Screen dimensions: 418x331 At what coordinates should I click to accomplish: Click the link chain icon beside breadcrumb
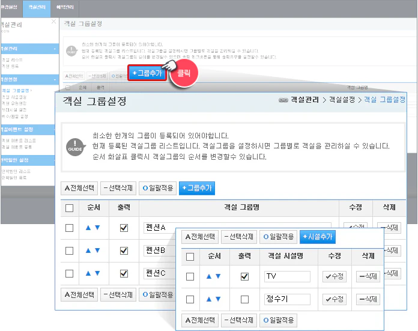coord(283,100)
